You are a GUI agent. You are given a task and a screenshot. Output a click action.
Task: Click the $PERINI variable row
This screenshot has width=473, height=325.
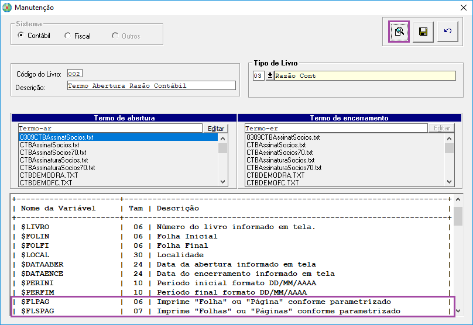point(232,283)
